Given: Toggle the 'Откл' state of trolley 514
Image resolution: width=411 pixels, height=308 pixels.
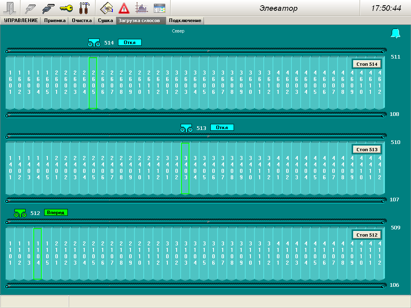Looking at the screenshot, I should tap(130, 43).
